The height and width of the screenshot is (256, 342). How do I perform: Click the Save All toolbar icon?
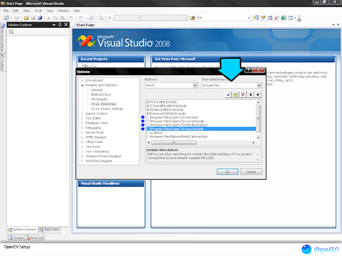pyautogui.click(x=40, y=18)
